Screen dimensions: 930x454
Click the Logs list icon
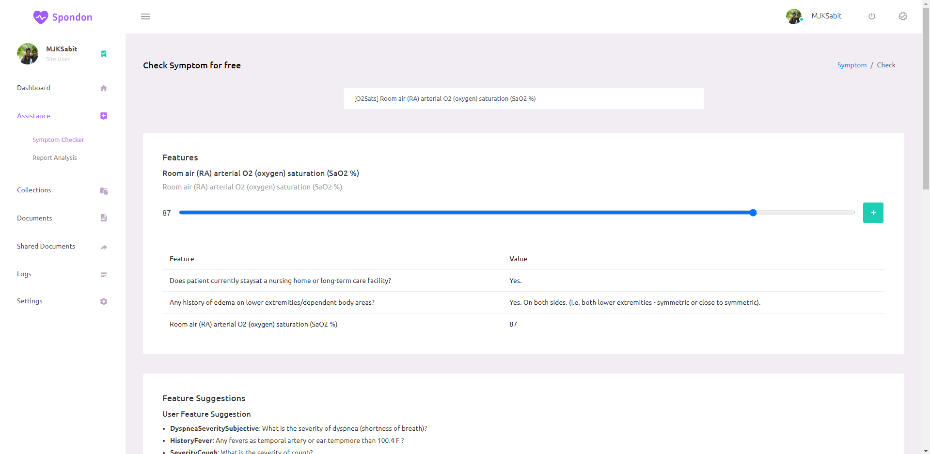pyautogui.click(x=104, y=274)
